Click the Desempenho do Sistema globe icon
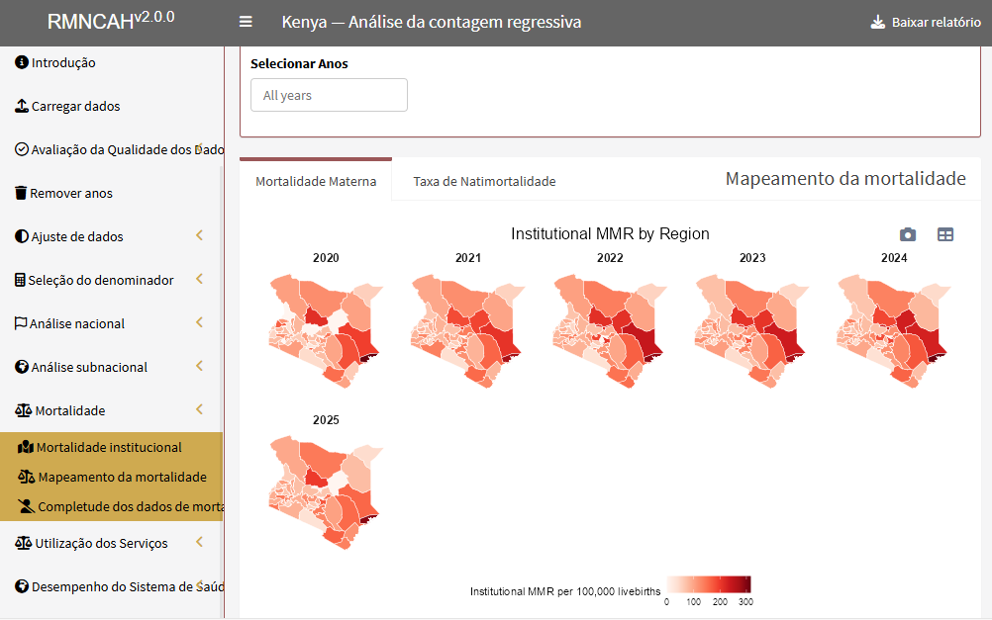This screenshot has width=992, height=620. click(x=22, y=586)
